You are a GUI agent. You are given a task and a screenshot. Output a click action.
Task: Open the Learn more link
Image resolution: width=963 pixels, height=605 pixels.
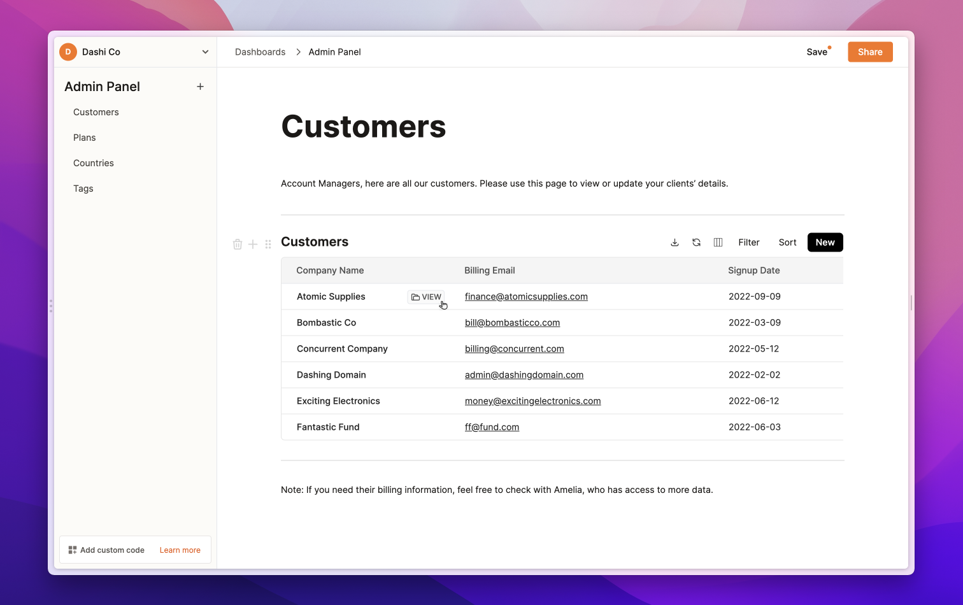pos(180,550)
